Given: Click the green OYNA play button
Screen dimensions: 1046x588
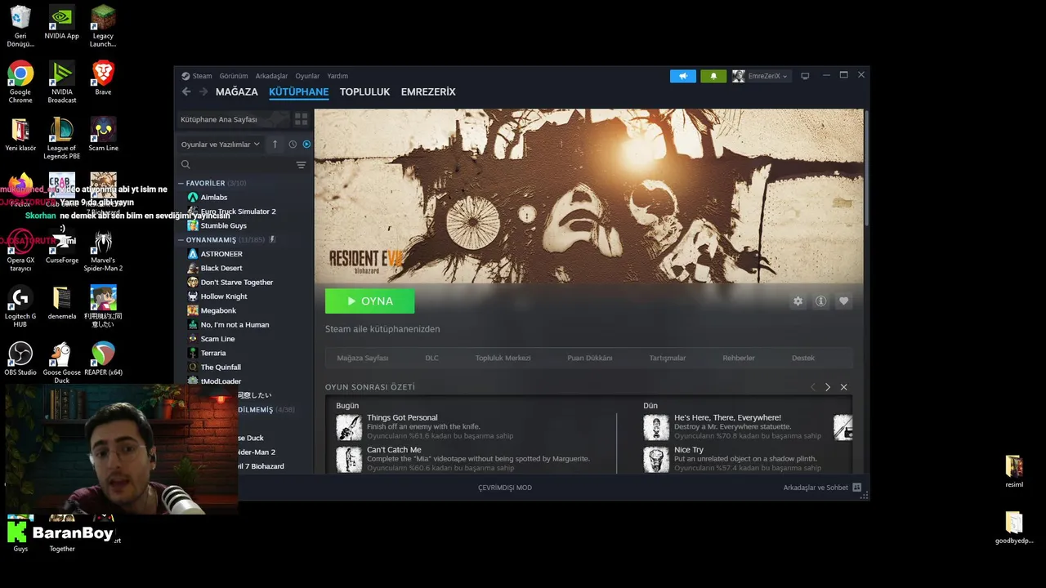Looking at the screenshot, I should click(369, 301).
